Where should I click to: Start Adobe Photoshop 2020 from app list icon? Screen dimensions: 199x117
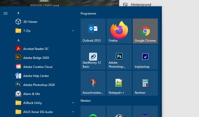pyautogui.click(x=18, y=84)
